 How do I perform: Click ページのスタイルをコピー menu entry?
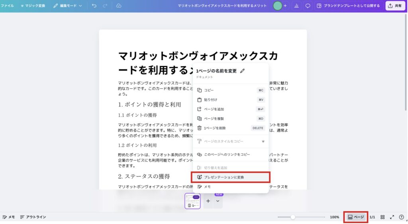click(231, 141)
